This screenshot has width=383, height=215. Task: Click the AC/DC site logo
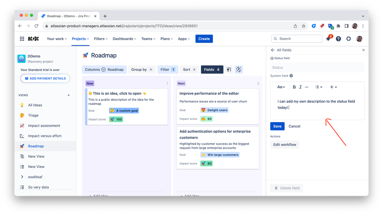click(33, 39)
